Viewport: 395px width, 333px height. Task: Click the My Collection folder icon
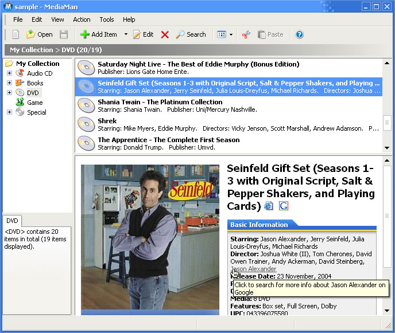pos(9,64)
